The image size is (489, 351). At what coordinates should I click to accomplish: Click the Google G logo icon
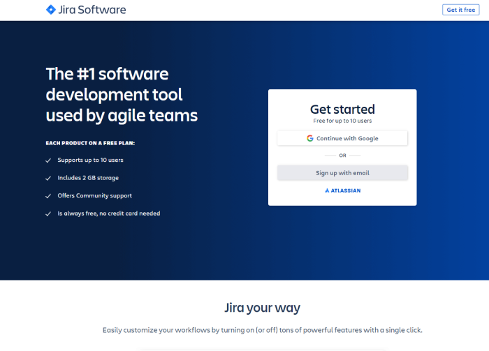click(309, 138)
